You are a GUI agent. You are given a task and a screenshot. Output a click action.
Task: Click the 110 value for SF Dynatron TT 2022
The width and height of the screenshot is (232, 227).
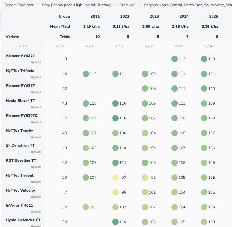tap(123, 148)
